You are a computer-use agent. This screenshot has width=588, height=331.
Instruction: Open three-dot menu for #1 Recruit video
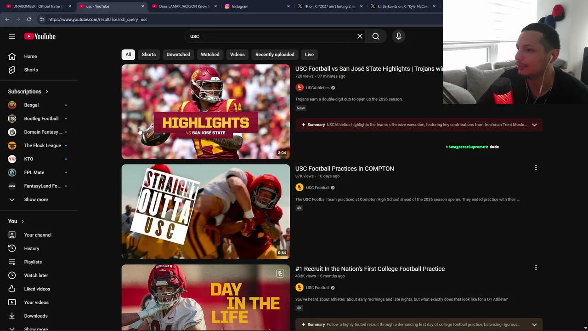pos(536,268)
